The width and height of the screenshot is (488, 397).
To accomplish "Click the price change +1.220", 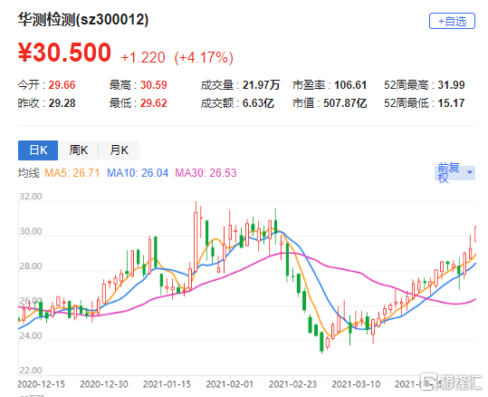I will pyautogui.click(x=143, y=58).
